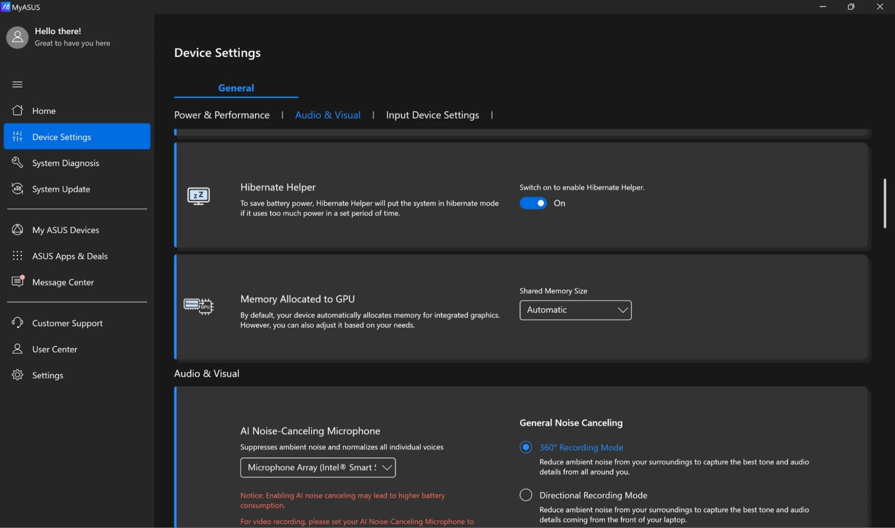Viewport: 895px width, 528px height.
Task: Open User Center from the sidebar
Action: tap(55, 349)
